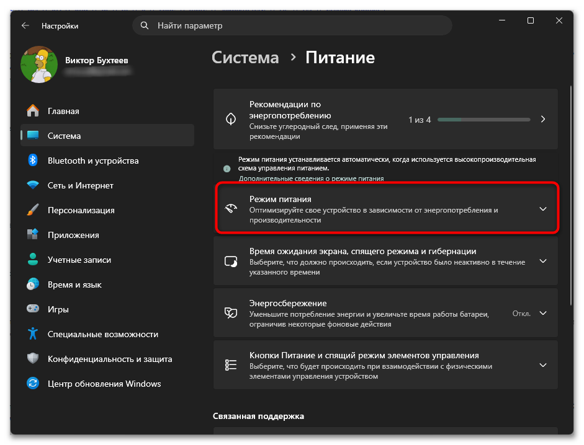Viewport: 584px width, 445px height.
Task: Click the 1 из 4 counter text
Action: coord(420,120)
